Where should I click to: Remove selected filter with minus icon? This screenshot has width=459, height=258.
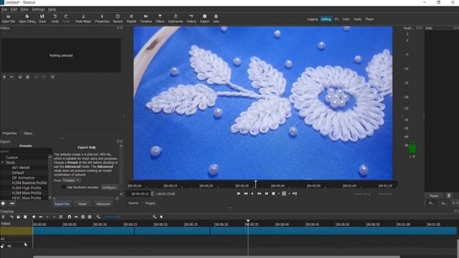tap(11, 77)
